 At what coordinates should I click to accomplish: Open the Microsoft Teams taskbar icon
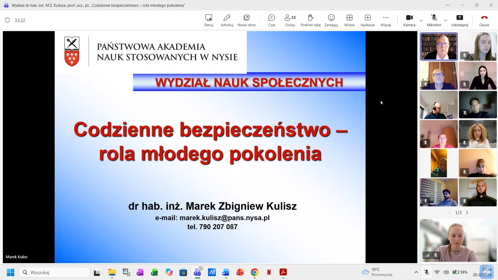pos(198,272)
